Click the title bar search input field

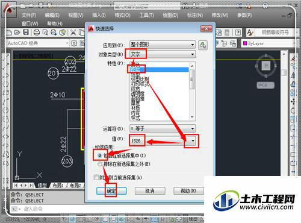(x=147, y=6)
